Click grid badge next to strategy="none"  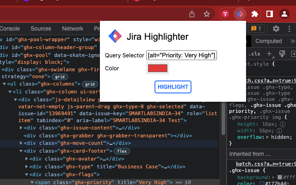tap(60, 77)
